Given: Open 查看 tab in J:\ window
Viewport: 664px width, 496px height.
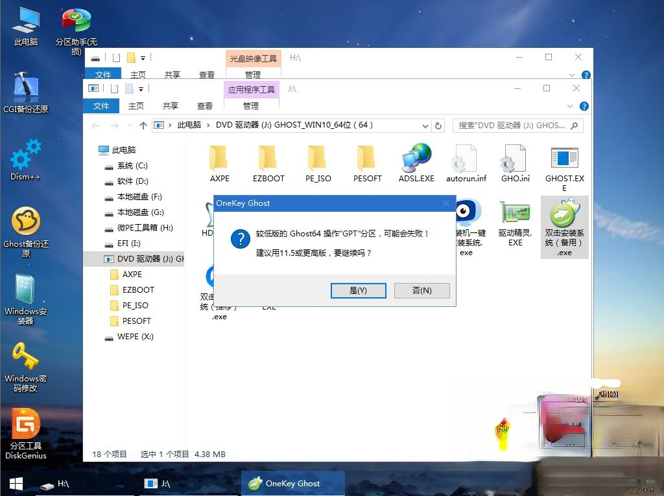Looking at the screenshot, I should [x=204, y=106].
